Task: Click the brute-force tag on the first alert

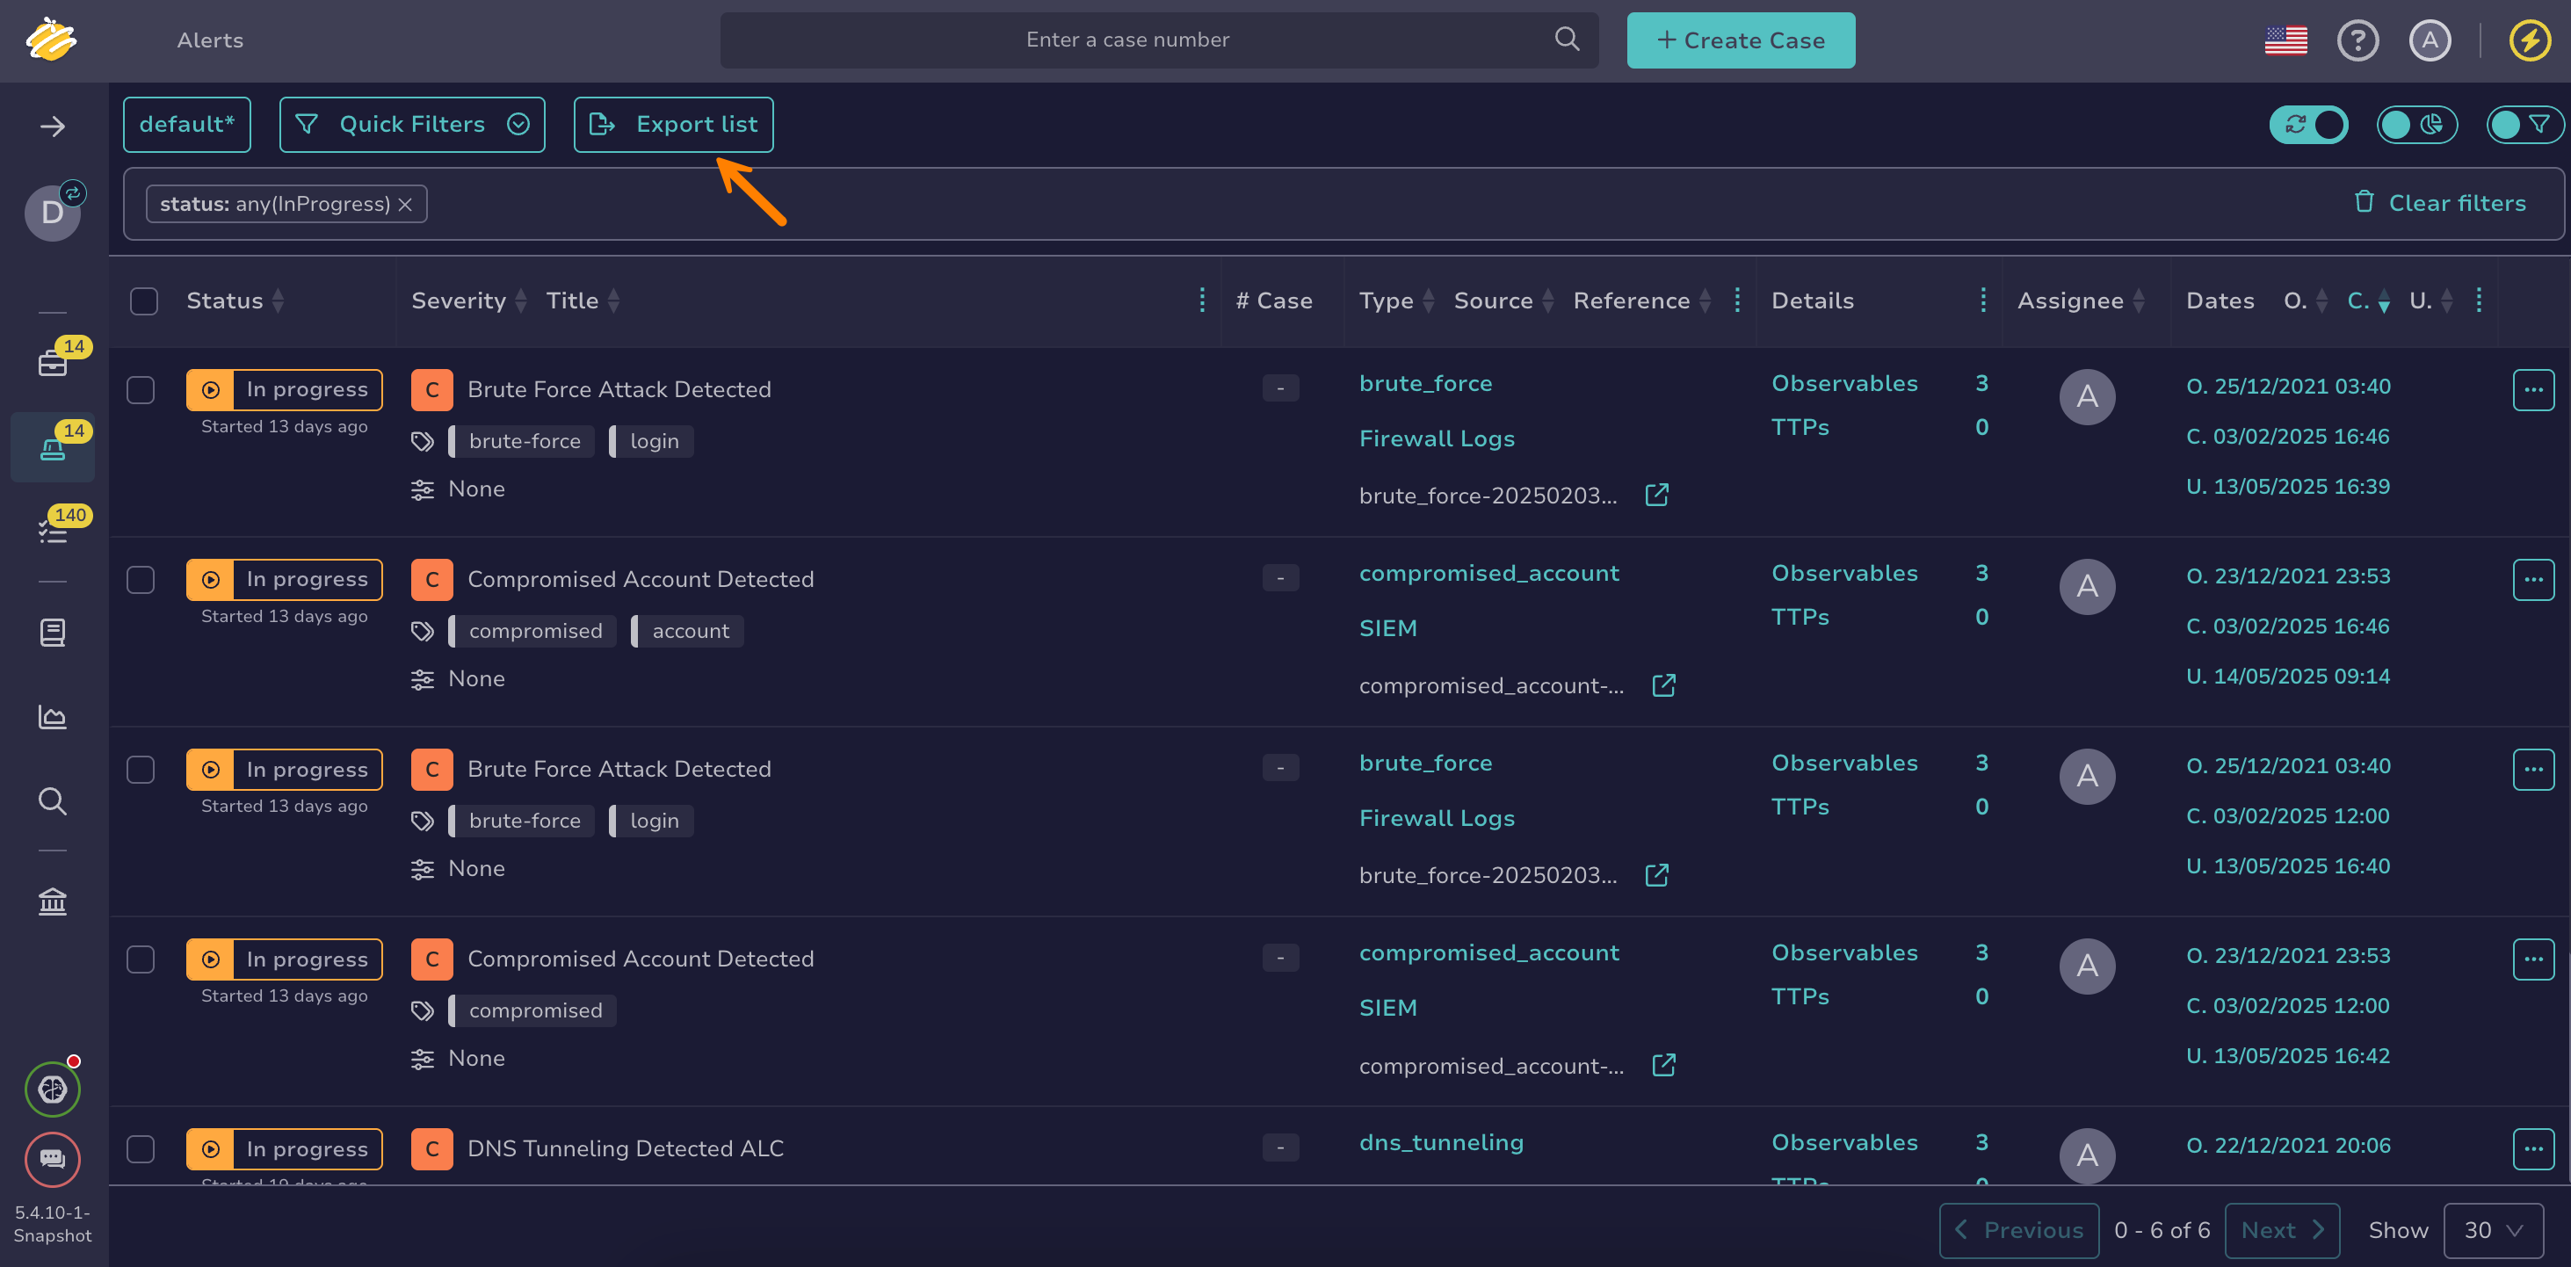Action: [522, 441]
